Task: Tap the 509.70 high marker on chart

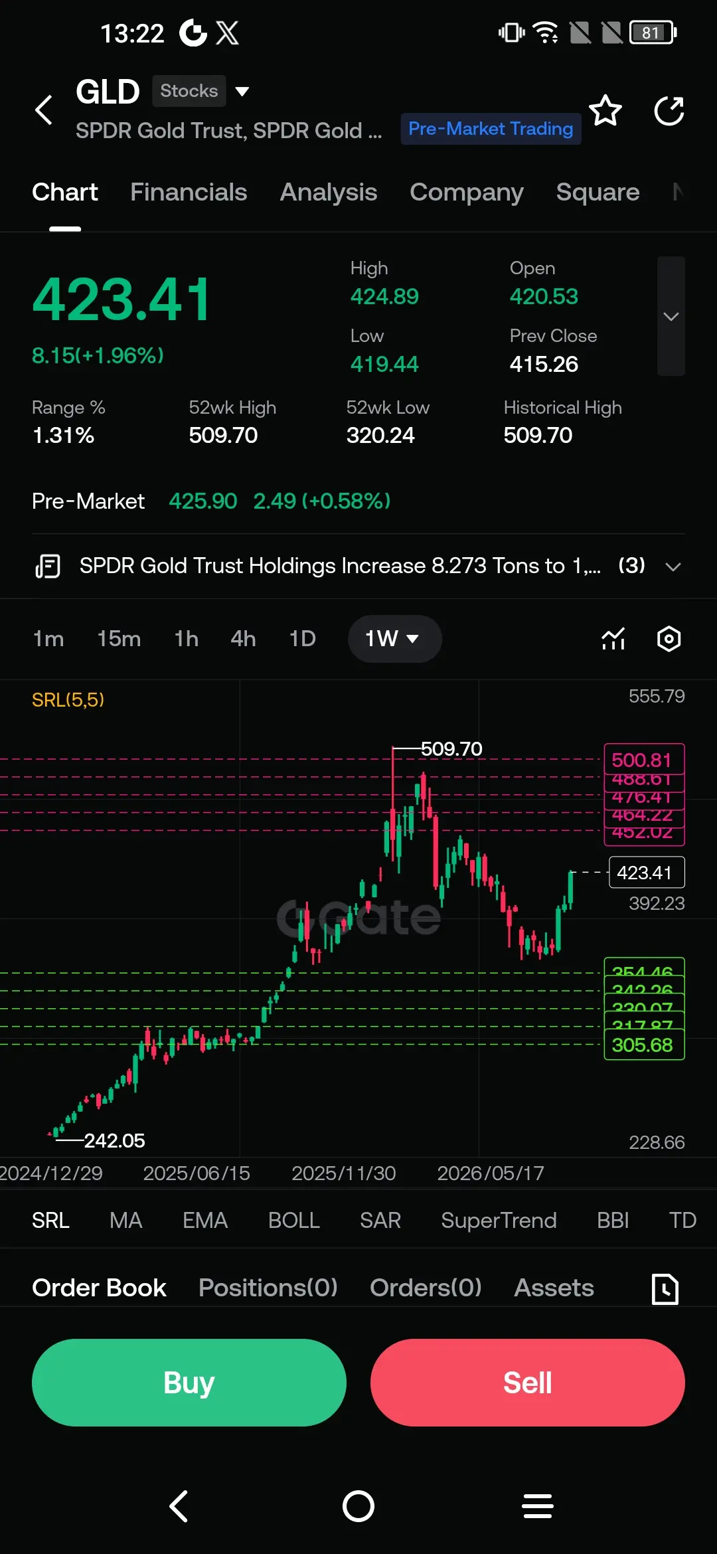Action: coord(451,749)
